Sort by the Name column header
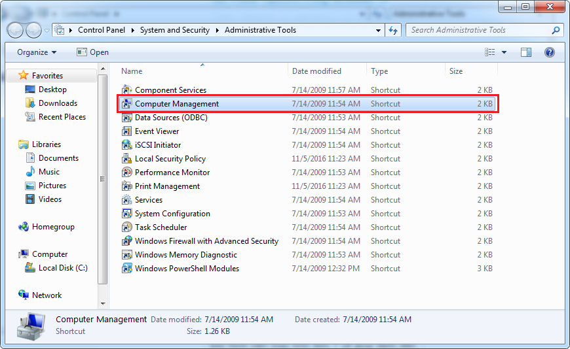 click(x=132, y=71)
